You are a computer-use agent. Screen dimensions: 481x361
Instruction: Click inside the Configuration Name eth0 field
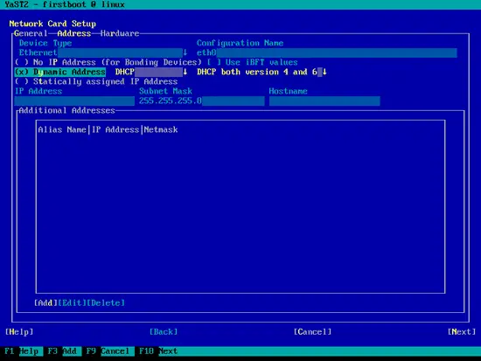(327, 52)
